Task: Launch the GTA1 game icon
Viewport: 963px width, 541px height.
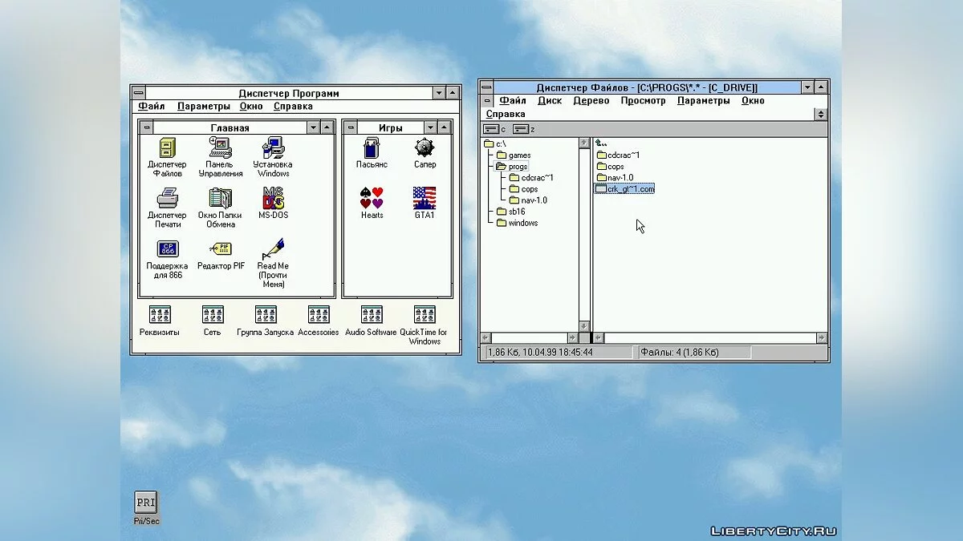Action: pyautogui.click(x=425, y=198)
